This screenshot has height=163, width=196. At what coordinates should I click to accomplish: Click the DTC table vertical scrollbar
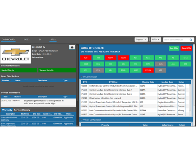190,100
